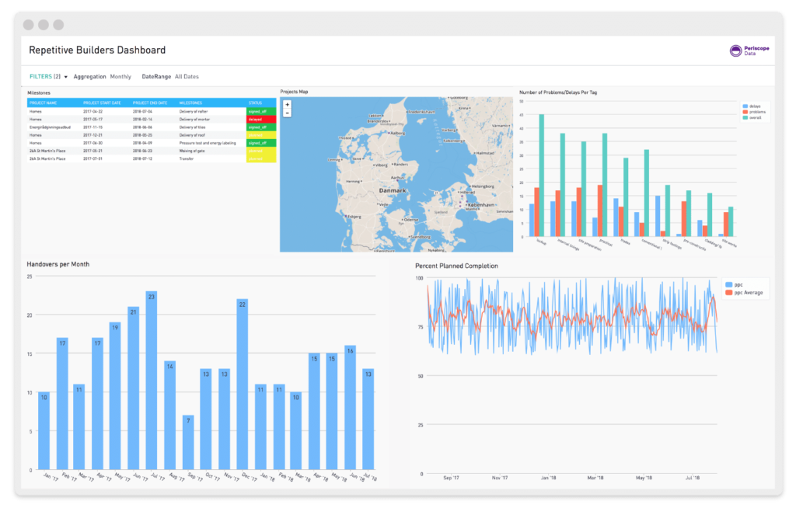Expand the FILTERS (2) dropdown arrow
The width and height of the screenshot is (796, 515).
click(66, 77)
